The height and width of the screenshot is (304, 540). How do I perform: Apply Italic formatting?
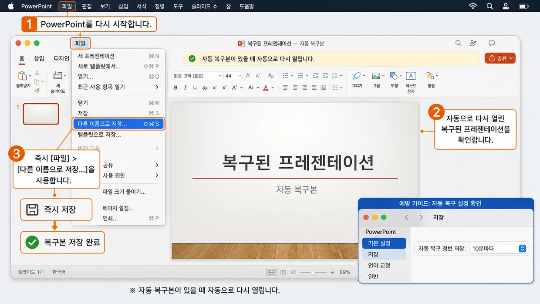185,88
